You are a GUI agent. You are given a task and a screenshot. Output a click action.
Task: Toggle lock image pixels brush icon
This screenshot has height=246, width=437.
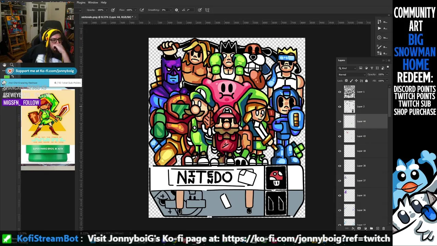click(x=351, y=81)
